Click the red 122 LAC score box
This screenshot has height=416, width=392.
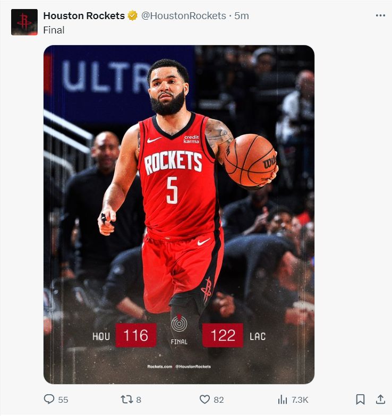tap(223, 335)
